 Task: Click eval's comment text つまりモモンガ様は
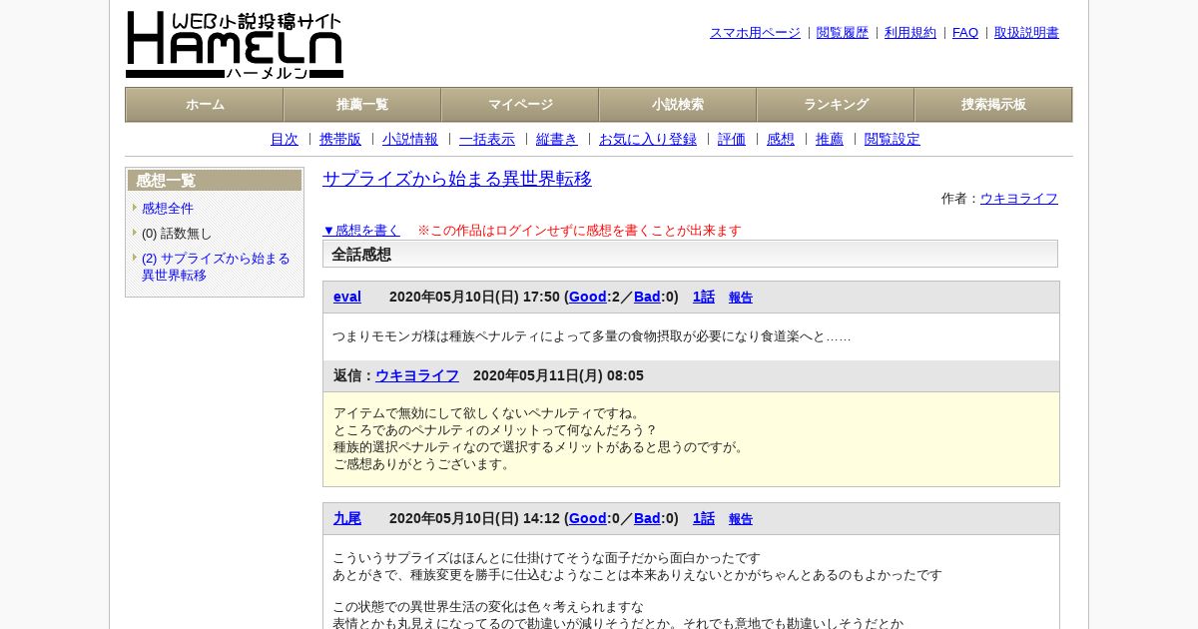[x=592, y=336]
